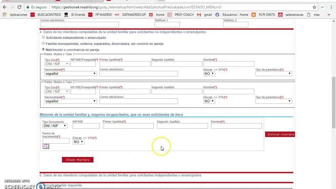The height and width of the screenshot is (189, 336).
Task: Open Tipo de parentesco dropdown for Tutor 2
Action: pos(273,101)
